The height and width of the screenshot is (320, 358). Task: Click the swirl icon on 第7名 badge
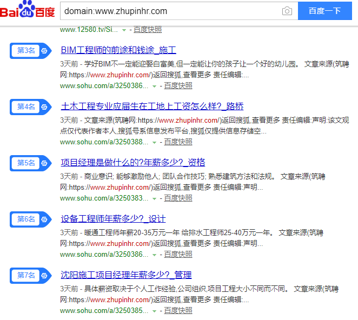coord(44,276)
